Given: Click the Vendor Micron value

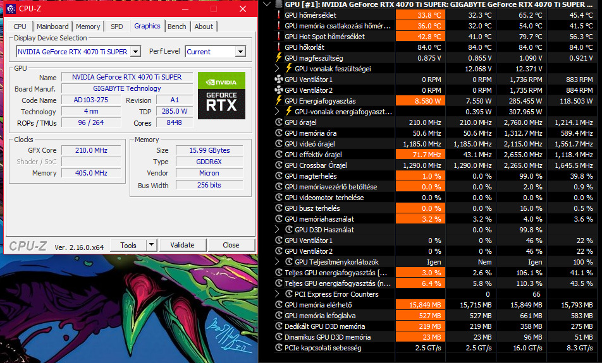Looking at the screenshot, I should (210, 173).
